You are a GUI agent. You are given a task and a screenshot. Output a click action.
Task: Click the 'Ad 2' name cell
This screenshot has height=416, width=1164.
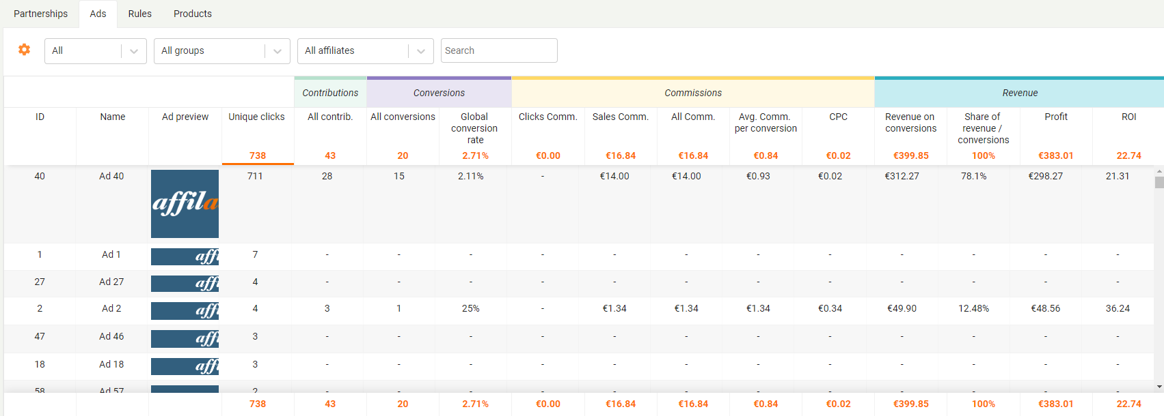point(111,308)
